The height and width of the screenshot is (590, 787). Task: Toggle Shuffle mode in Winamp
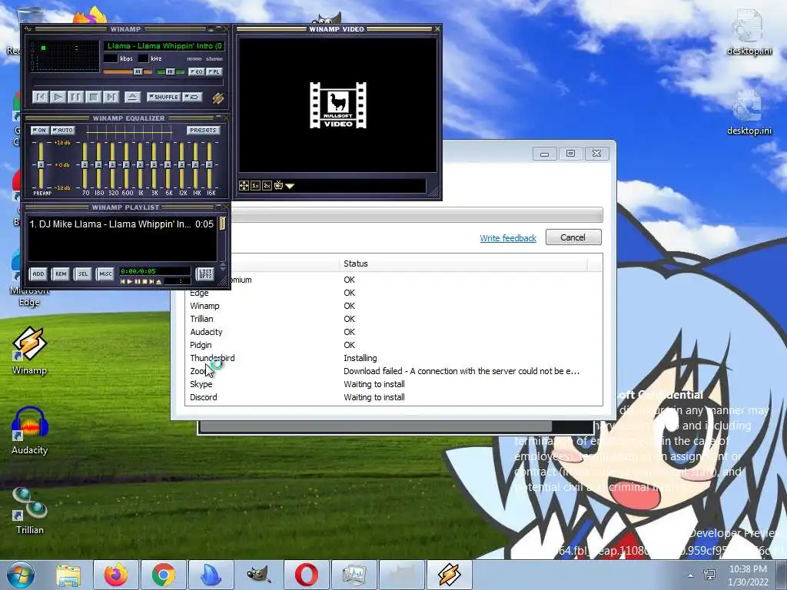pyautogui.click(x=164, y=97)
